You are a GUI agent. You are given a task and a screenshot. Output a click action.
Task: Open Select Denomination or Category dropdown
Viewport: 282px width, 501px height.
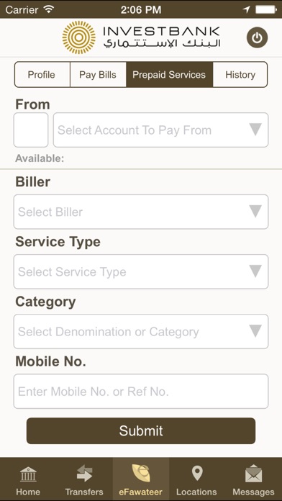click(141, 331)
